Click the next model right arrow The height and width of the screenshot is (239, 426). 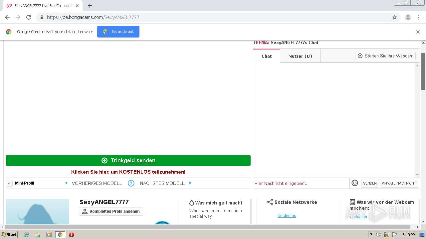[190, 183]
